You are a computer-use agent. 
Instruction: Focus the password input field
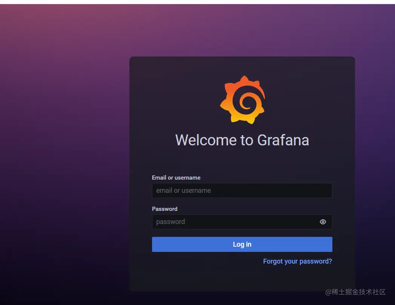pyautogui.click(x=242, y=222)
